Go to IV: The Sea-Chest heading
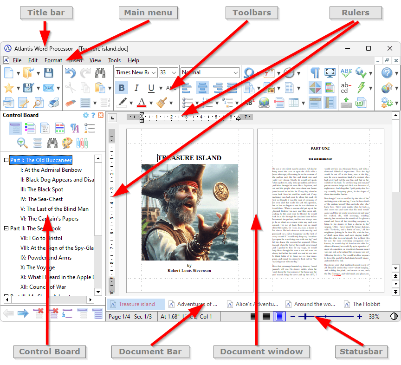 [x=41, y=199]
